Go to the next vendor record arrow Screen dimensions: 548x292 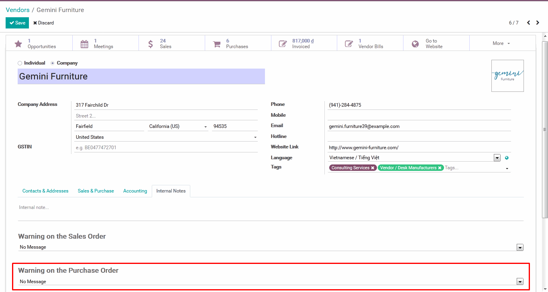538,23
